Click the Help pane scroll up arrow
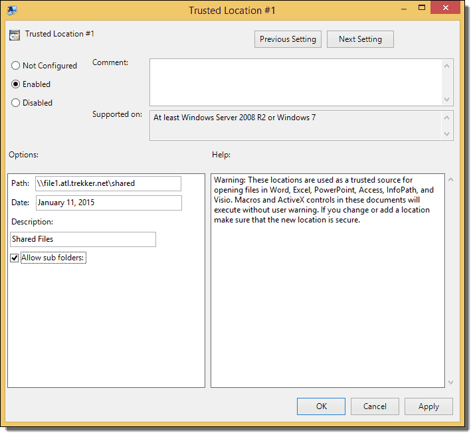The image size is (475, 437). [451, 180]
